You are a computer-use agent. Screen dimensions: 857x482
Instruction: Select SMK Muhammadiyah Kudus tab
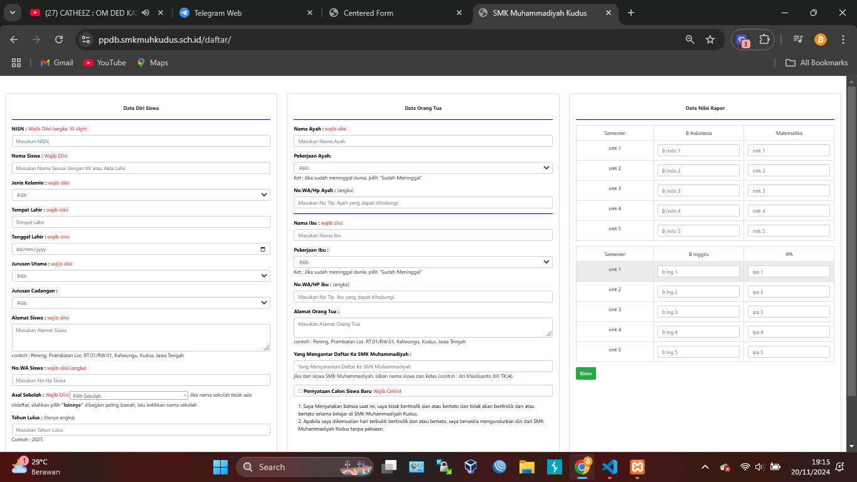[546, 13]
